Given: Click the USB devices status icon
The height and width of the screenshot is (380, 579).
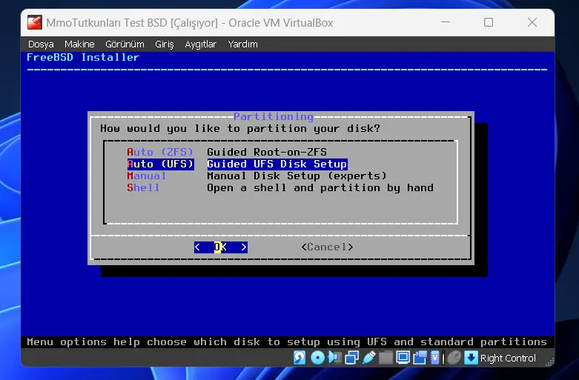Looking at the screenshot, I should [x=368, y=358].
